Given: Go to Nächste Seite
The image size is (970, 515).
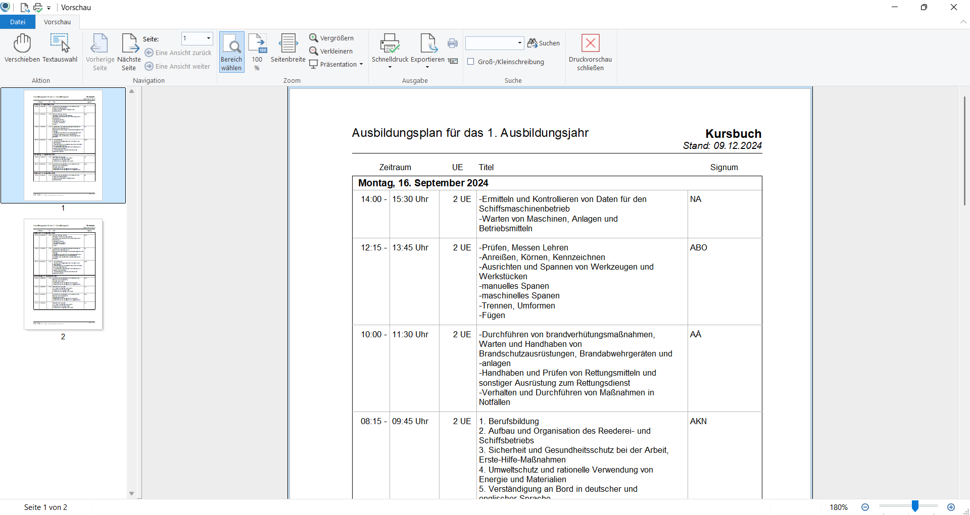Looking at the screenshot, I should pyautogui.click(x=129, y=51).
